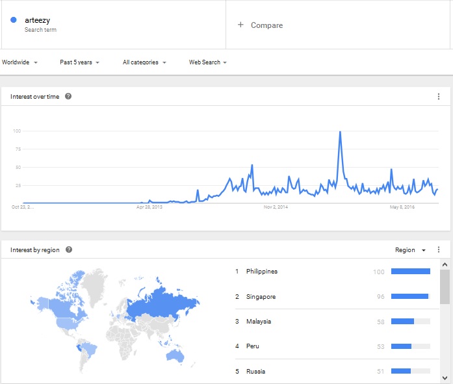Expand the All categories dropdown
The height and width of the screenshot is (384, 453).
click(144, 62)
